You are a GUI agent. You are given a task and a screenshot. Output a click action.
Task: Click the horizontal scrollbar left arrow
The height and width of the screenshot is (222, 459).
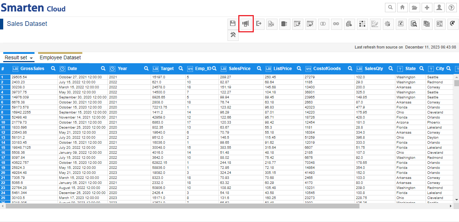pyautogui.click(x=2, y=206)
